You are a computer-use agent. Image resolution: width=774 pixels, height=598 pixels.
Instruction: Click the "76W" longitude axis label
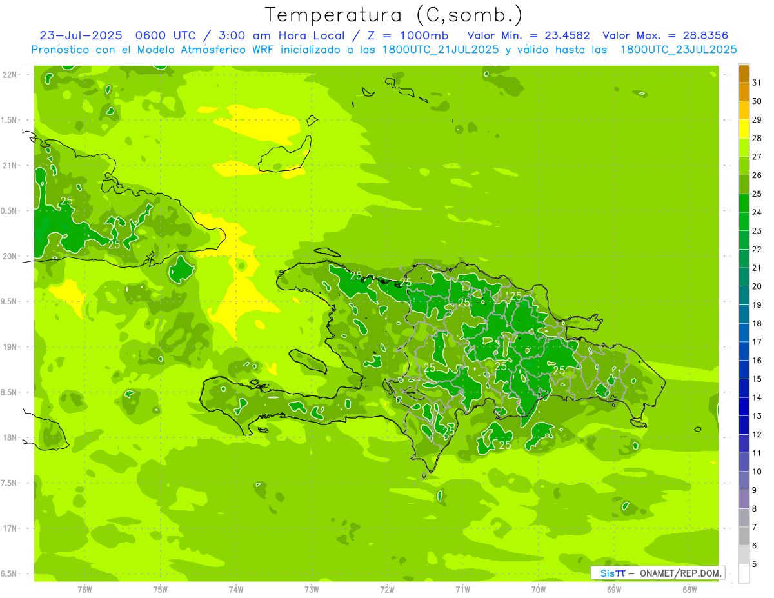pos(84,589)
